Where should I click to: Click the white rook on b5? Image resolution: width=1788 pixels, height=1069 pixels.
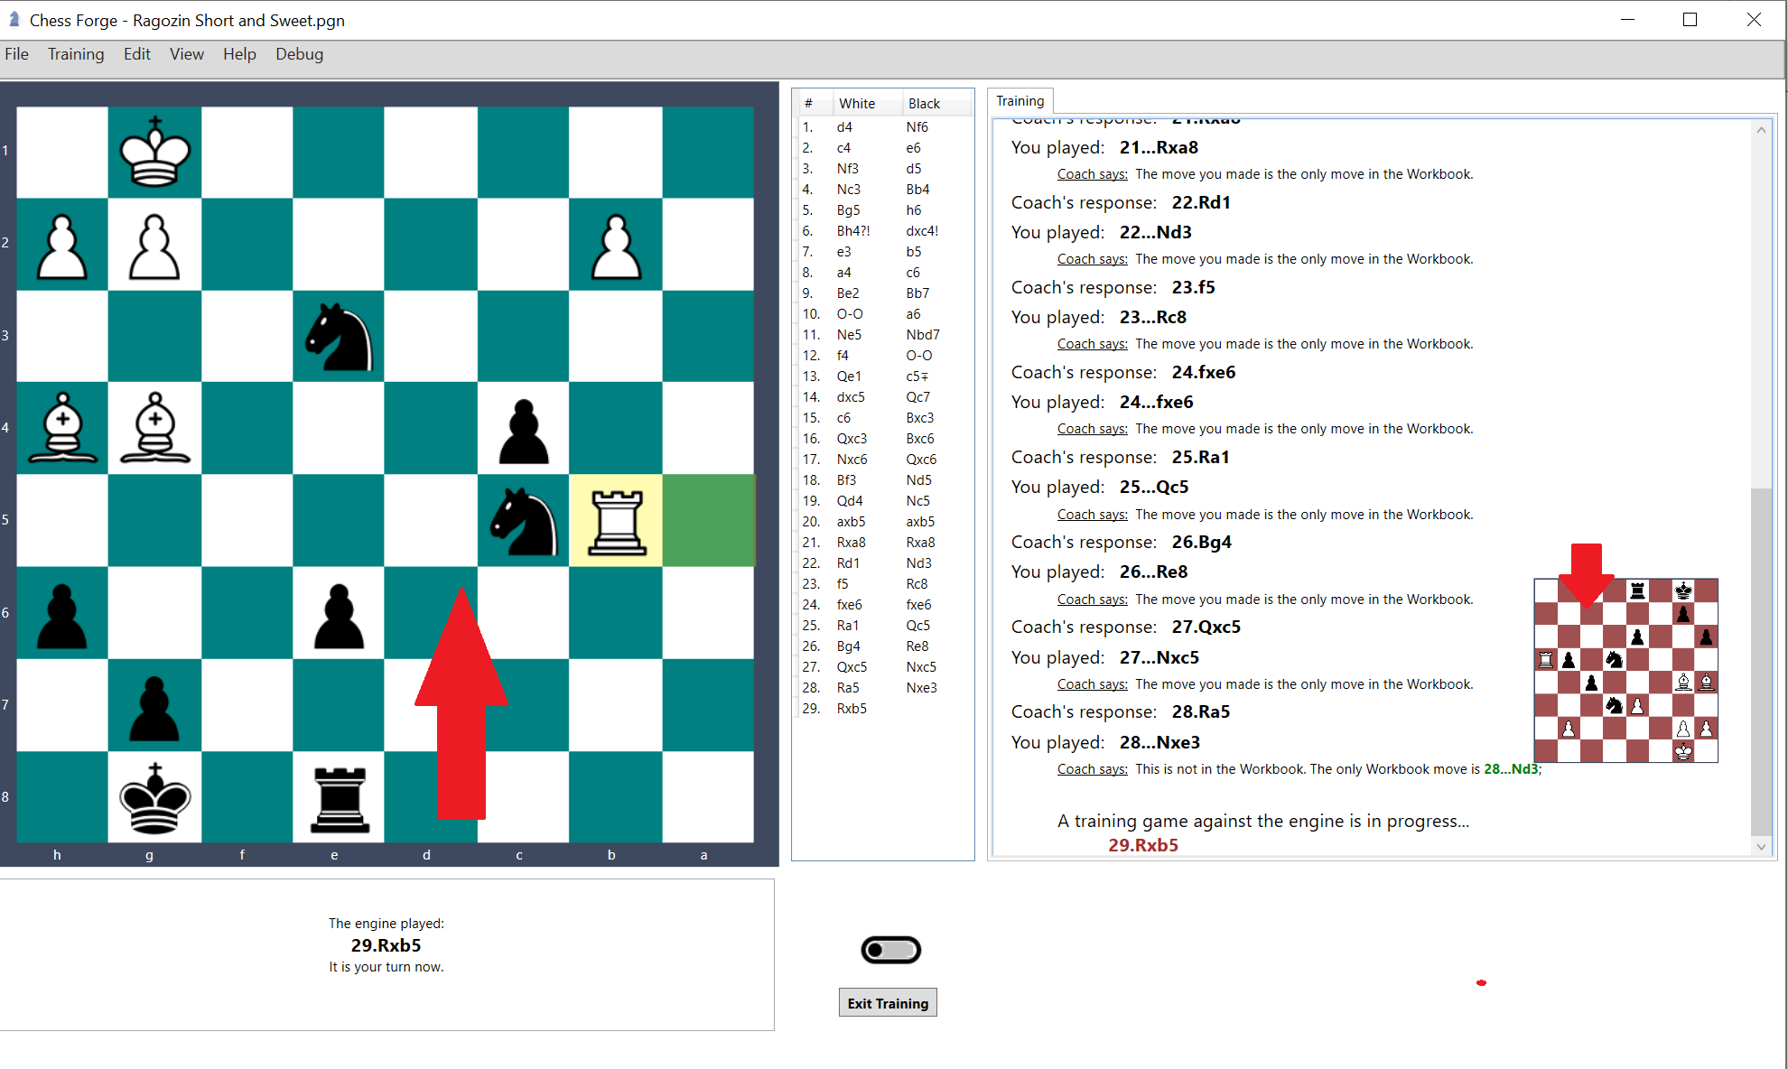(x=615, y=521)
